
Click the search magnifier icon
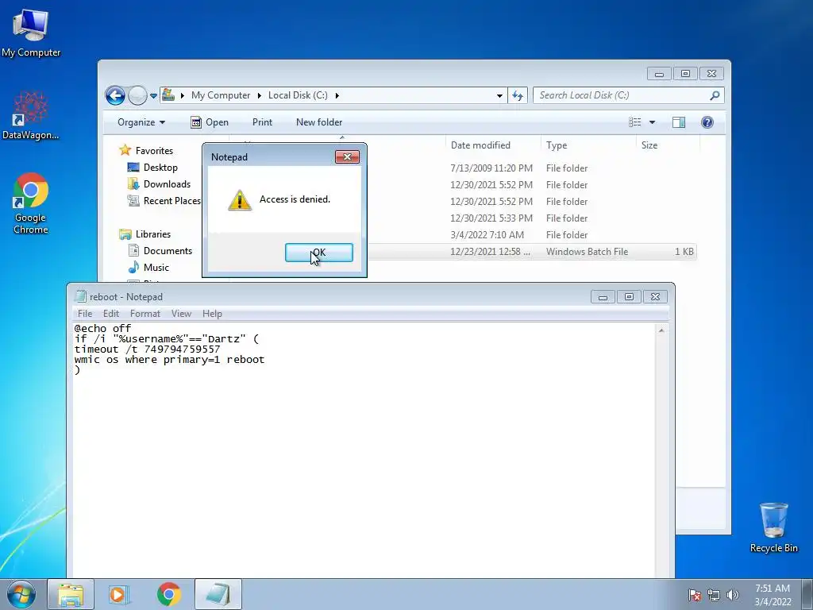(715, 95)
